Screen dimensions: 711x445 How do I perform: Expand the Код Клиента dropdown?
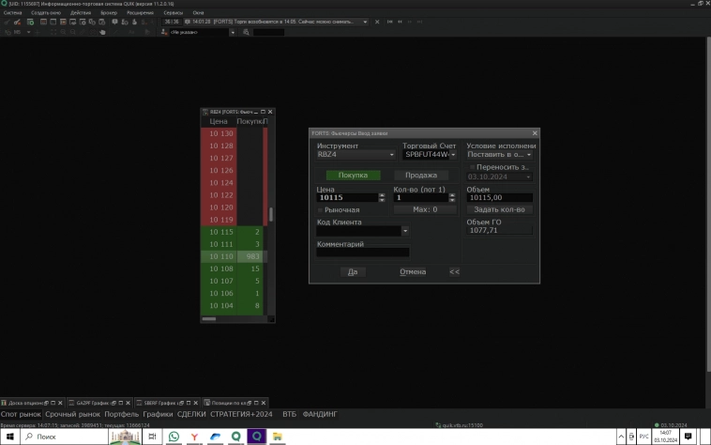(405, 230)
